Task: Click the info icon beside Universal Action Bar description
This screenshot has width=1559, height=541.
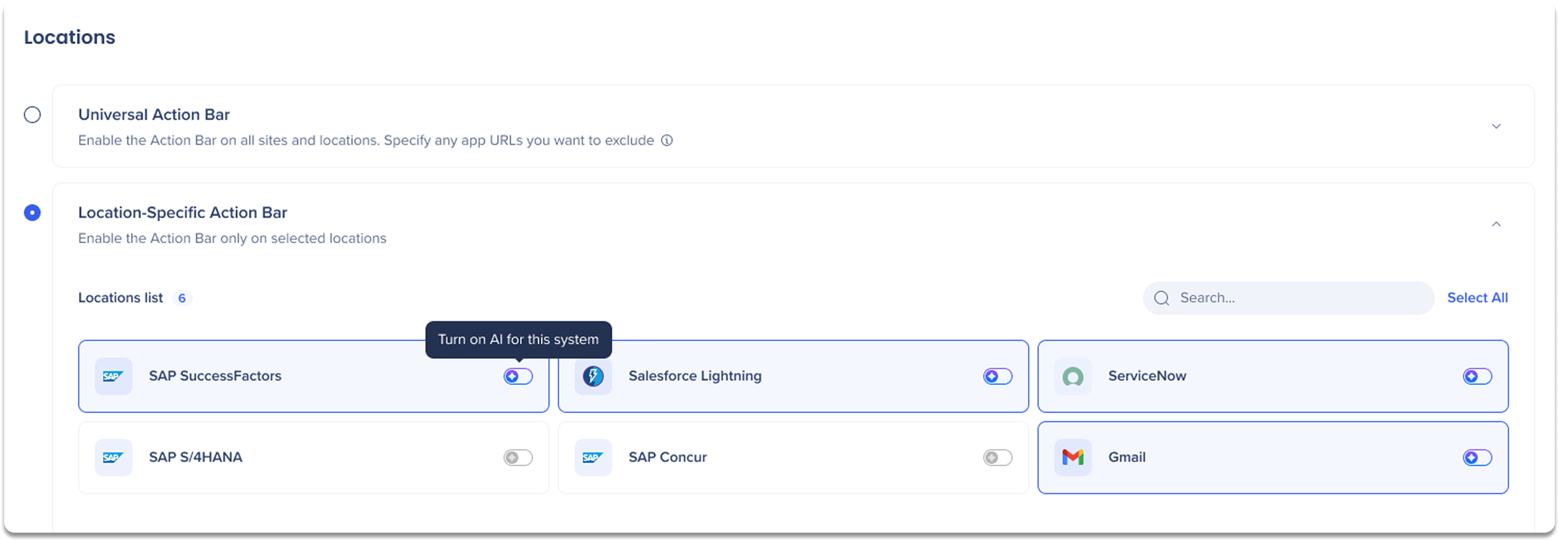Action: [x=666, y=140]
